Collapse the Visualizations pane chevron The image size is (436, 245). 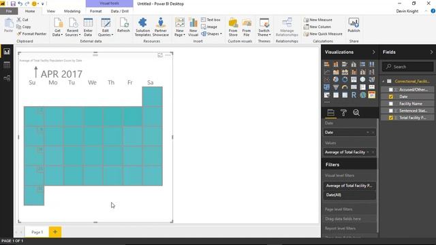373,52
